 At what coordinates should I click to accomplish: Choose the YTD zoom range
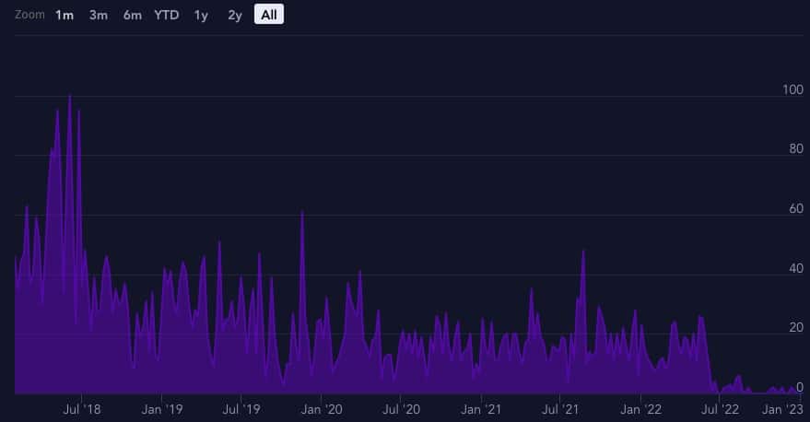[x=167, y=15]
